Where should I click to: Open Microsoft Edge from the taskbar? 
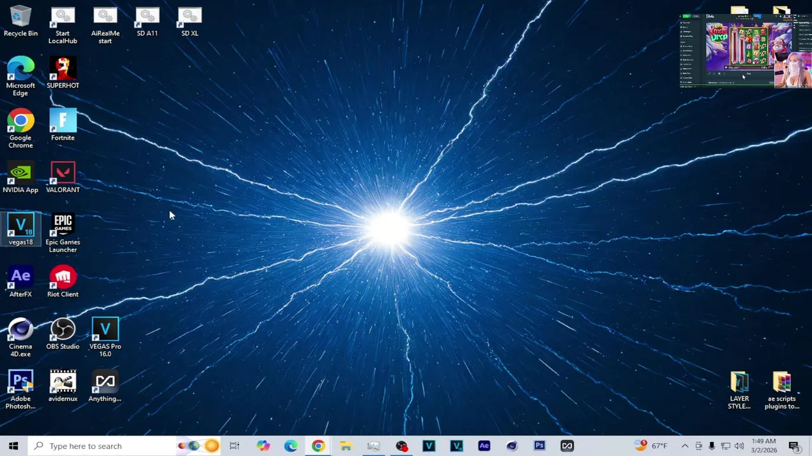pos(291,446)
